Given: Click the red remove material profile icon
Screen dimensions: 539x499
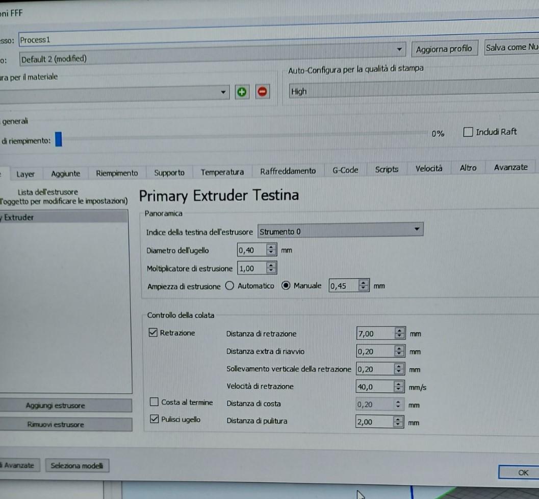Looking at the screenshot, I should coord(262,92).
